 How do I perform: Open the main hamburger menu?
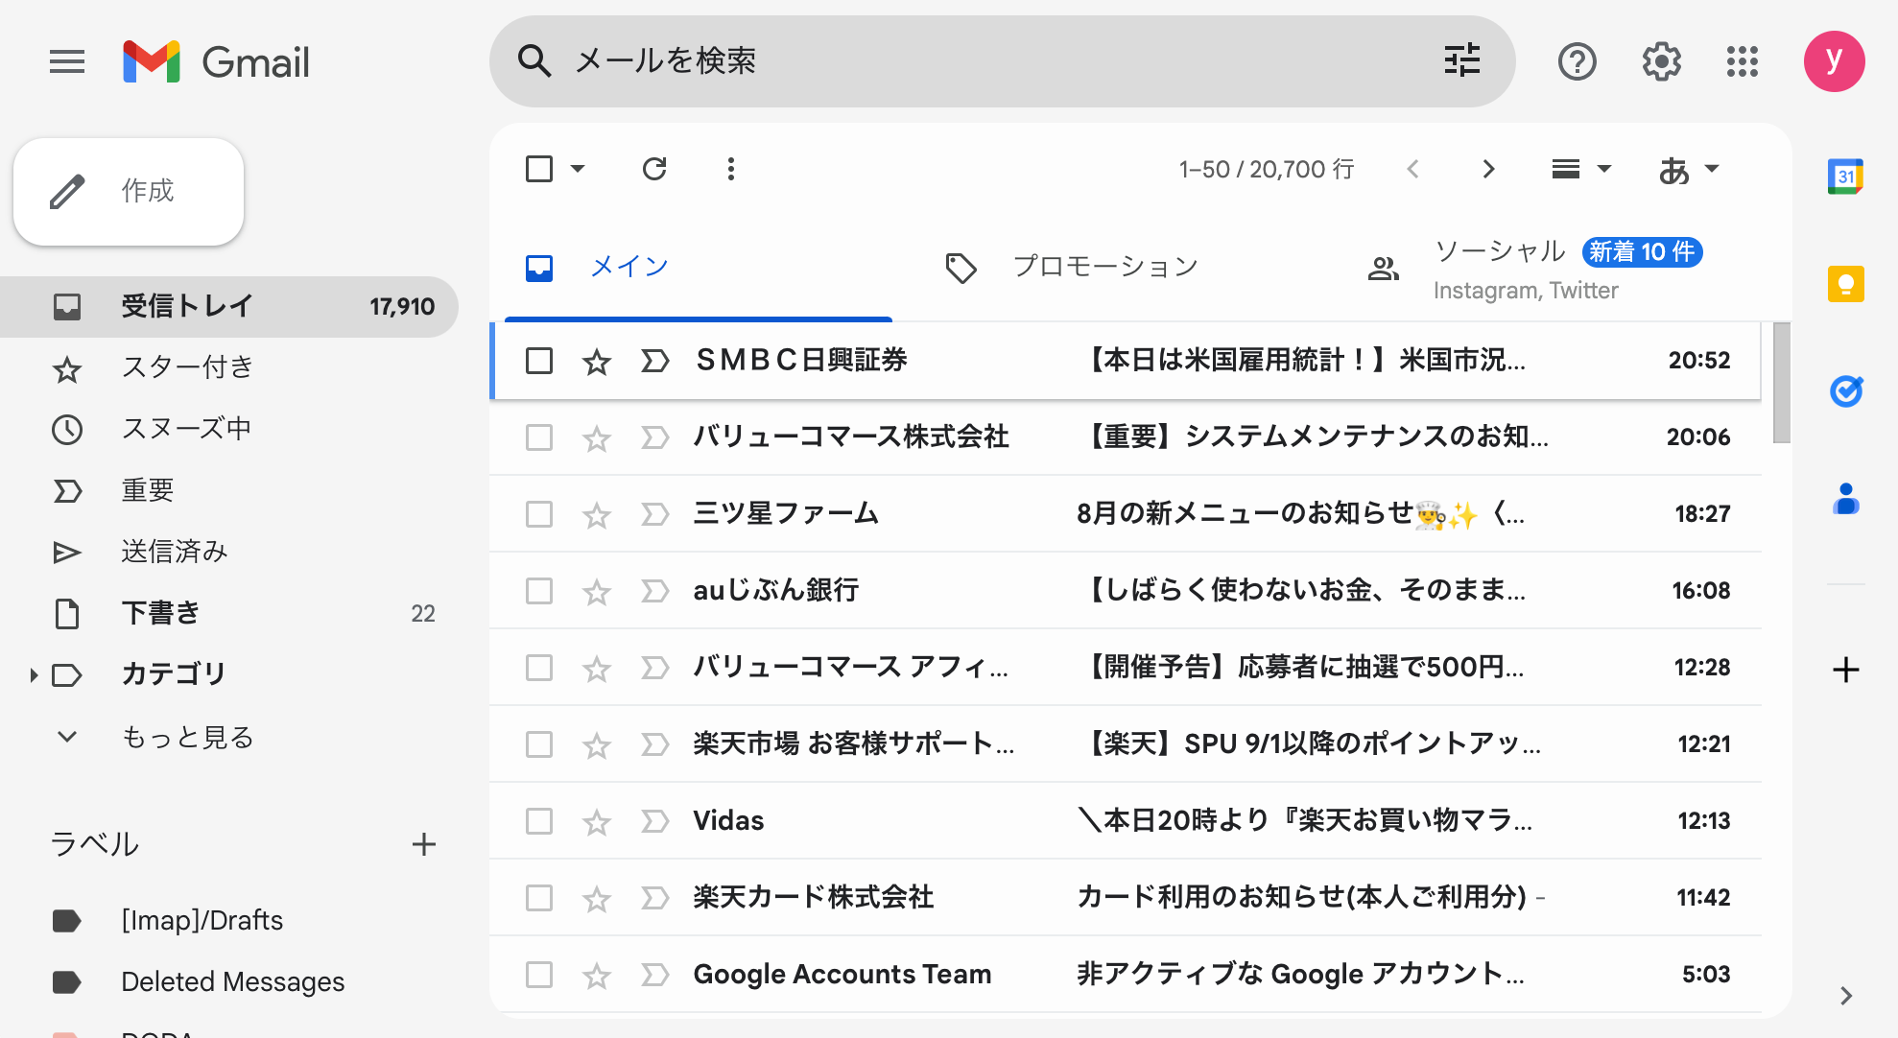pos(67,62)
